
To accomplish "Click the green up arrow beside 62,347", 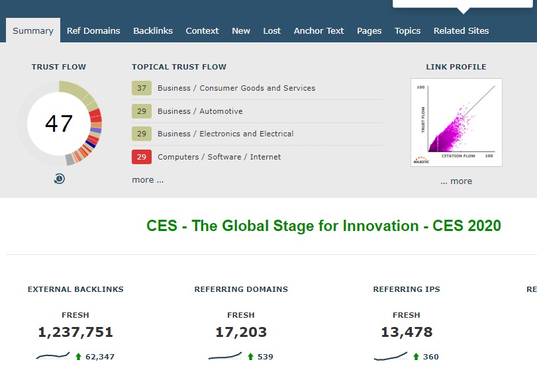I will click(x=78, y=357).
